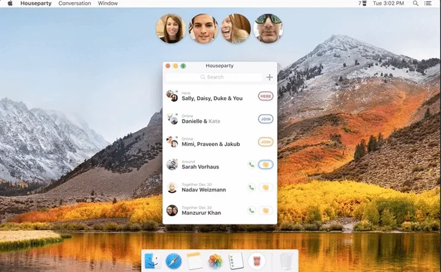Select Nadav Weizmann contact name

[204, 190]
